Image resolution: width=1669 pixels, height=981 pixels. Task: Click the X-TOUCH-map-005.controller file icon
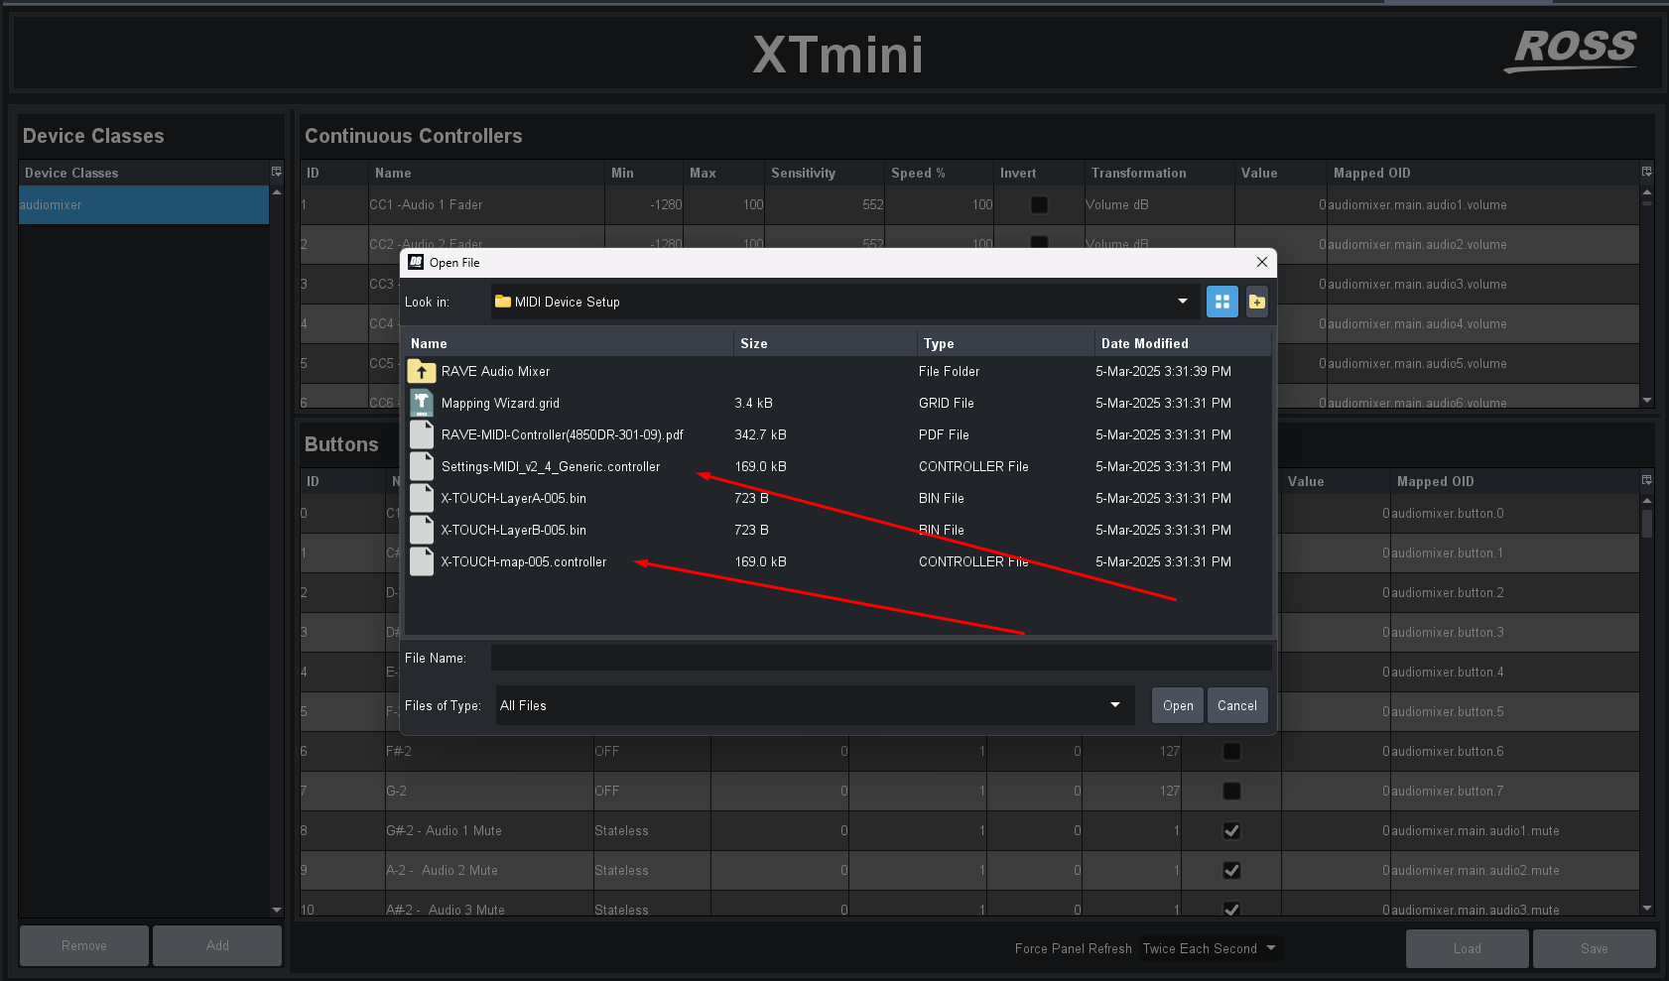click(x=422, y=561)
